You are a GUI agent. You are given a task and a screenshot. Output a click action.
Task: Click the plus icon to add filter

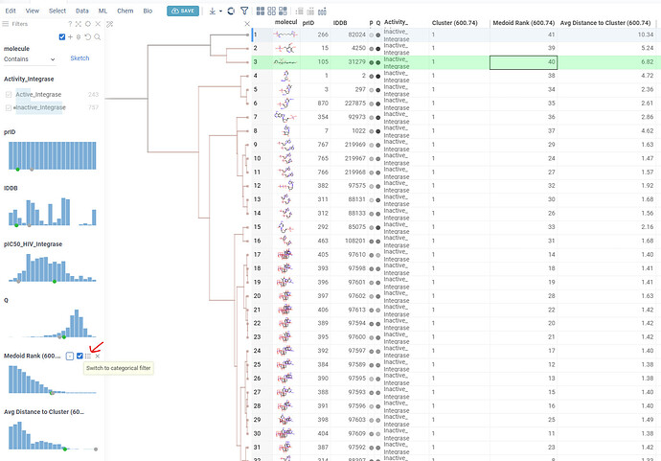pyautogui.click(x=70, y=37)
